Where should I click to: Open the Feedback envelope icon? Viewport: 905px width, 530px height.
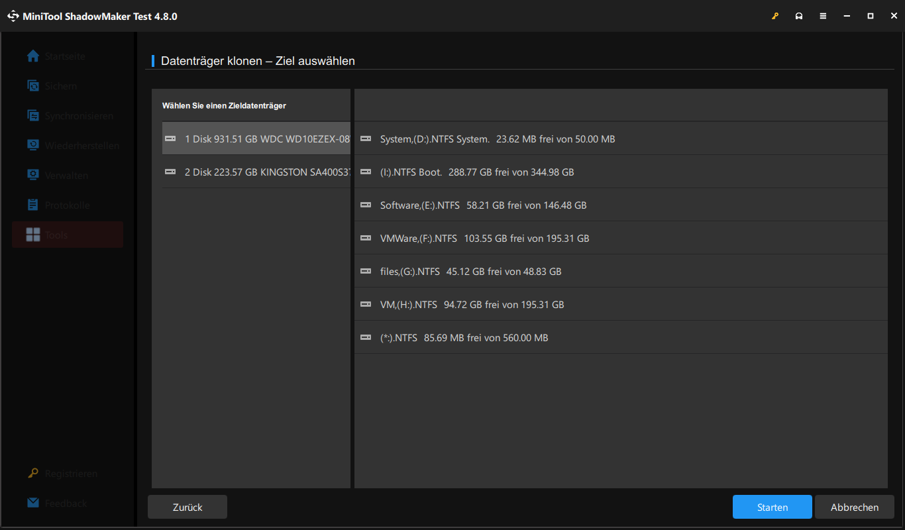33,503
